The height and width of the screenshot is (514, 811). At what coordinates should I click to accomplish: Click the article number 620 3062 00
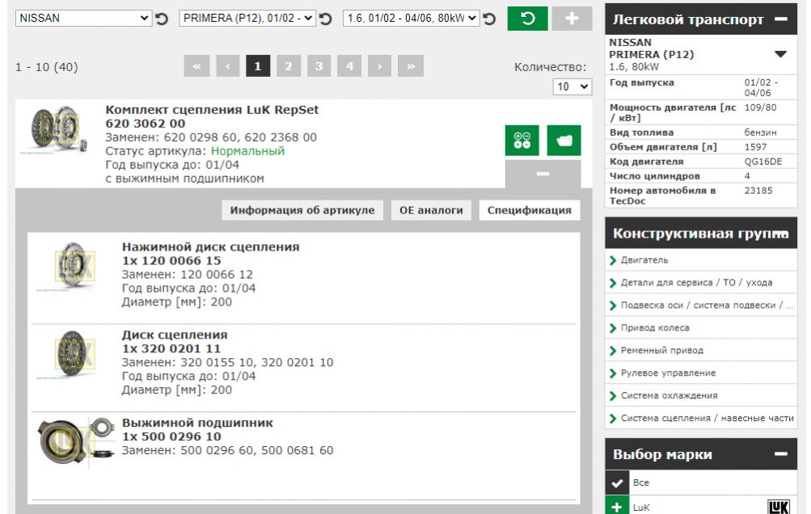pyautogui.click(x=146, y=124)
